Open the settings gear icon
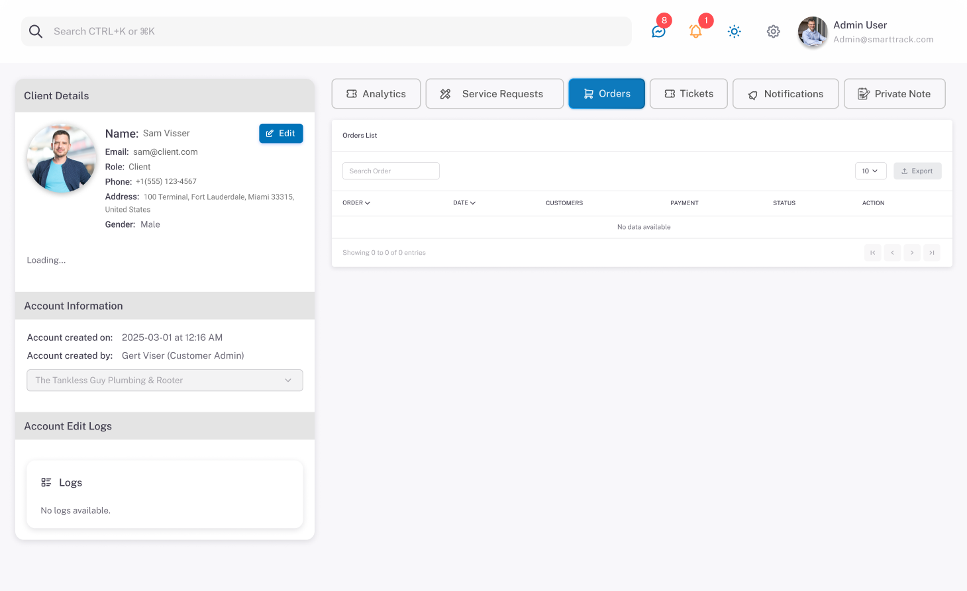The height and width of the screenshot is (591, 967). coord(773,31)
